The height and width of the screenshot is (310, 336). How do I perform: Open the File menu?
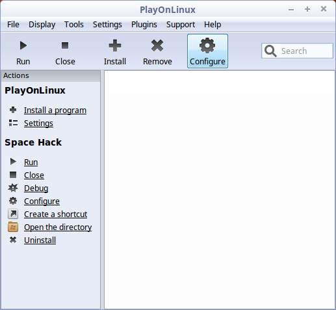click(13, 24)
